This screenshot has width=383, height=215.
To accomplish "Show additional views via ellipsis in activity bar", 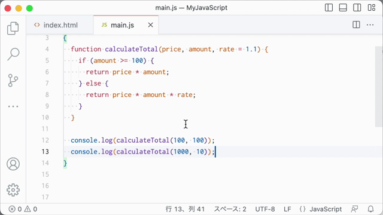I will click(x=13, y=106).
